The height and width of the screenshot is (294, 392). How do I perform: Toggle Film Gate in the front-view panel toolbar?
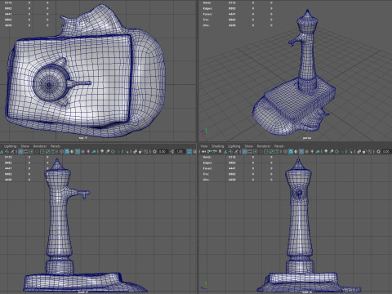[250, 151]
